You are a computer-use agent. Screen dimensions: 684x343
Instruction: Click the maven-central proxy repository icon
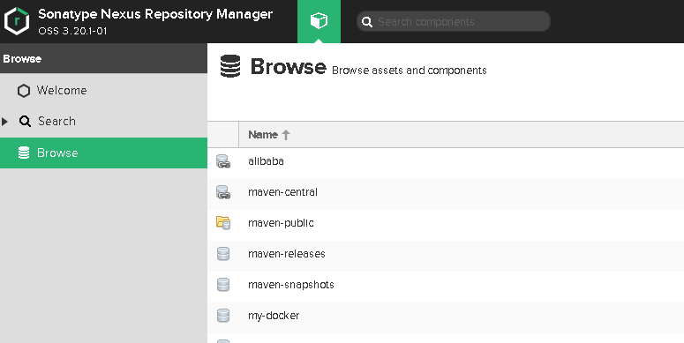(223, 192)
